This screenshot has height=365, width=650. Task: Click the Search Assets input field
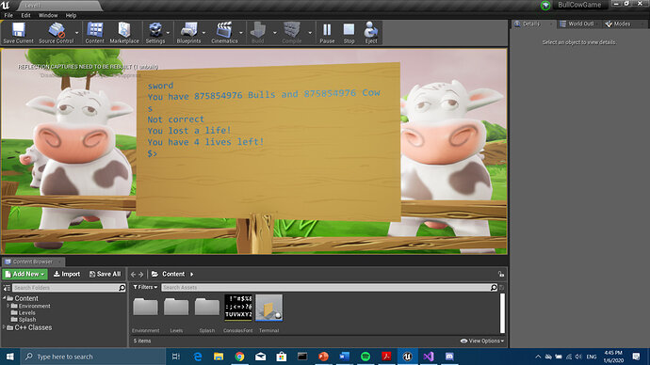pyautogui.click(x=326, y=287)
